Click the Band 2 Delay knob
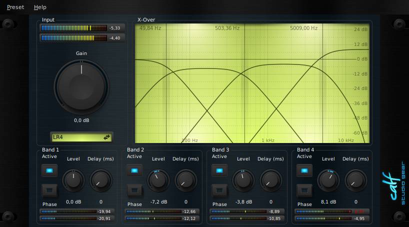 185,180
